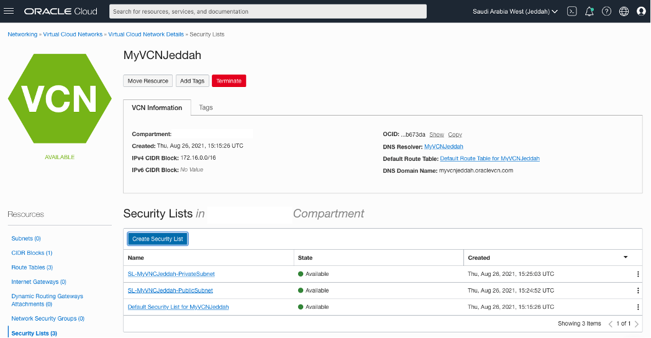Open CIDR Blocks (1) resource list
Screen dimensions: 651x338
click(32, 253)
